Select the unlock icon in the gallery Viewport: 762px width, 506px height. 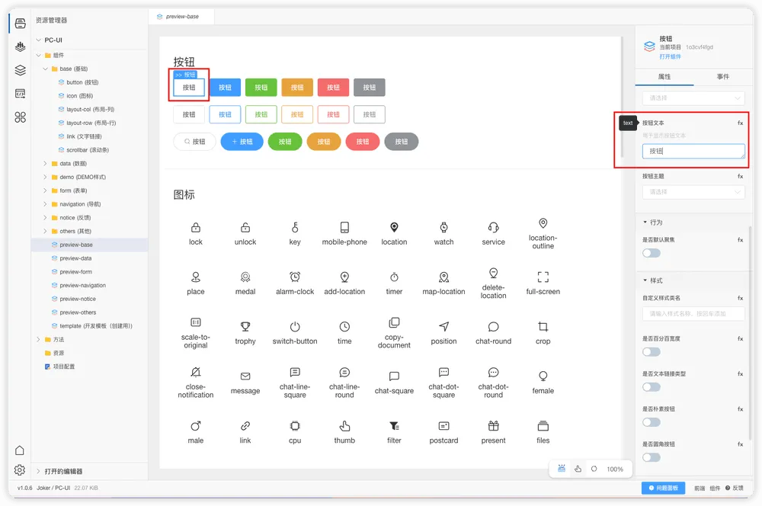[x=245, y=229]
